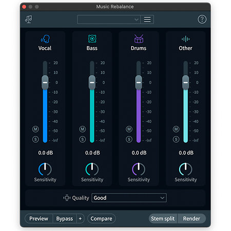Viewport: 231px width, 231px height.
Task: Click the Drums channel label
Action: [x=139, y=48]
